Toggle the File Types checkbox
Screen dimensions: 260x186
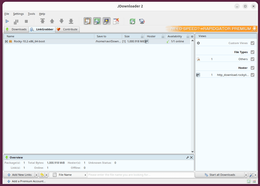point(252,52)
